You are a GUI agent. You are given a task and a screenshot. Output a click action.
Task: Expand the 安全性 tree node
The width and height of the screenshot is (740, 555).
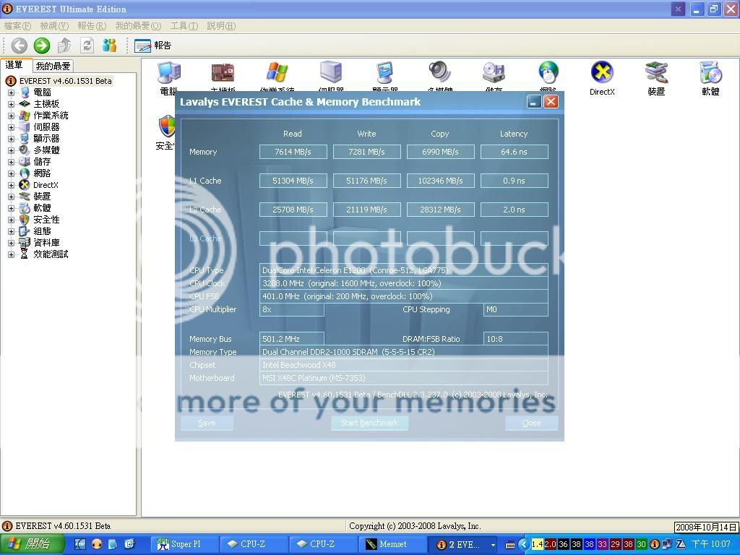pyautogui.click(x=11, y=220)
